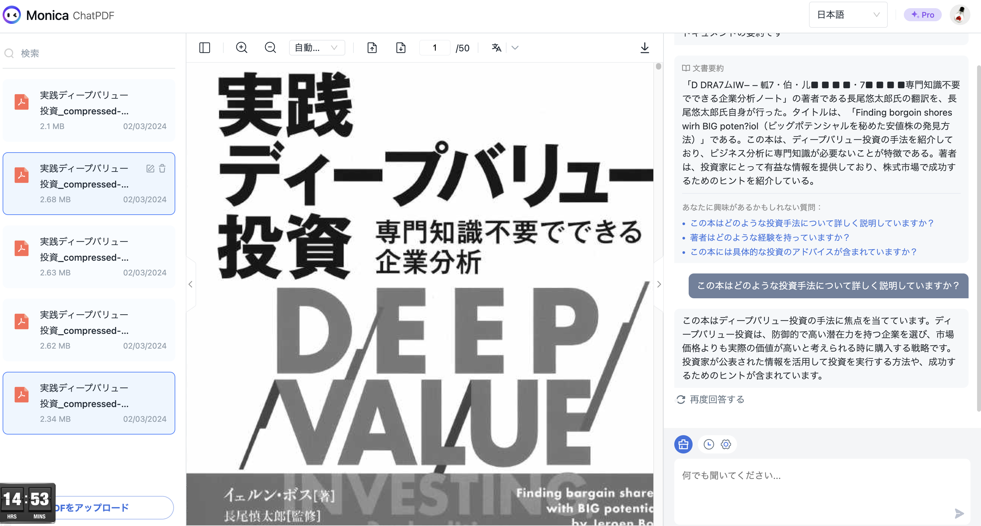Viewport: 981px width, 526px height.
Task: Go to previous page with up-arrow page icon
Action: [x=372, y=48]
